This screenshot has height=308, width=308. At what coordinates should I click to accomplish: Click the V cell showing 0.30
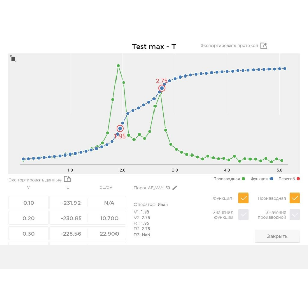tap(29, 234)
